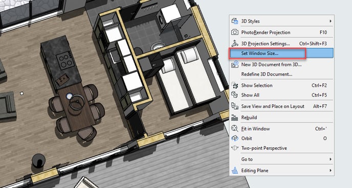Image resolution: width=352 pixels, height=188 pixels.
Task: Click the Ctrl+F2 shortcut label
Action: pyautogui.click(x=319, y=85)
